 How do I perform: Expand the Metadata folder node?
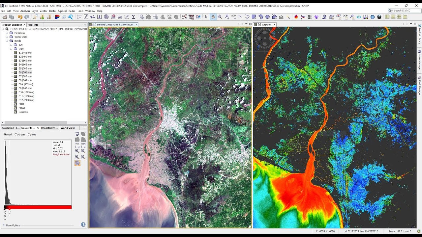click(7, 33)
